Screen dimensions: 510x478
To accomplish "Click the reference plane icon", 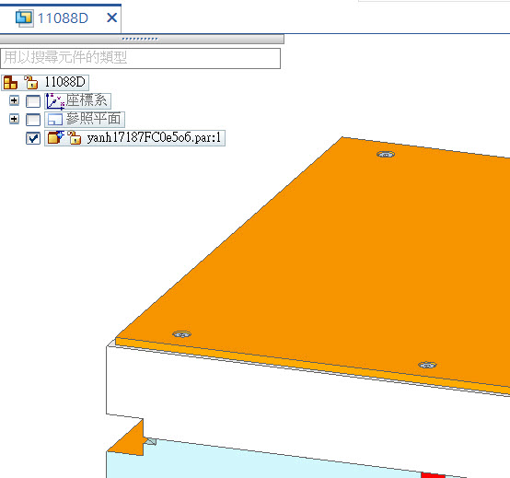I will tap(54, 120).
